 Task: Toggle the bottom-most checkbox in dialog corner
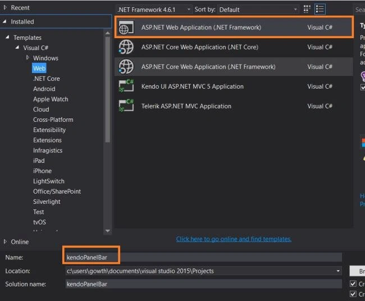pos(353,294)
